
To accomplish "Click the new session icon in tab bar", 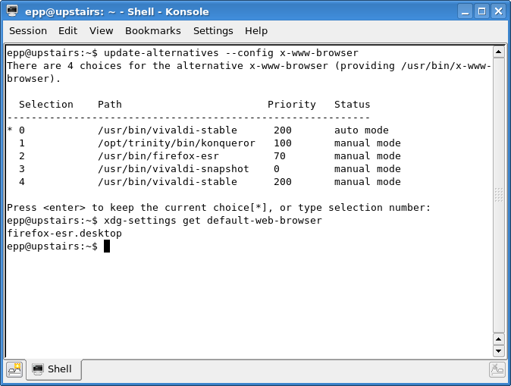I will (14, 370).
